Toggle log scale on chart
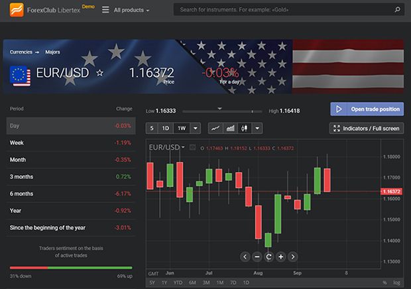 397,283
